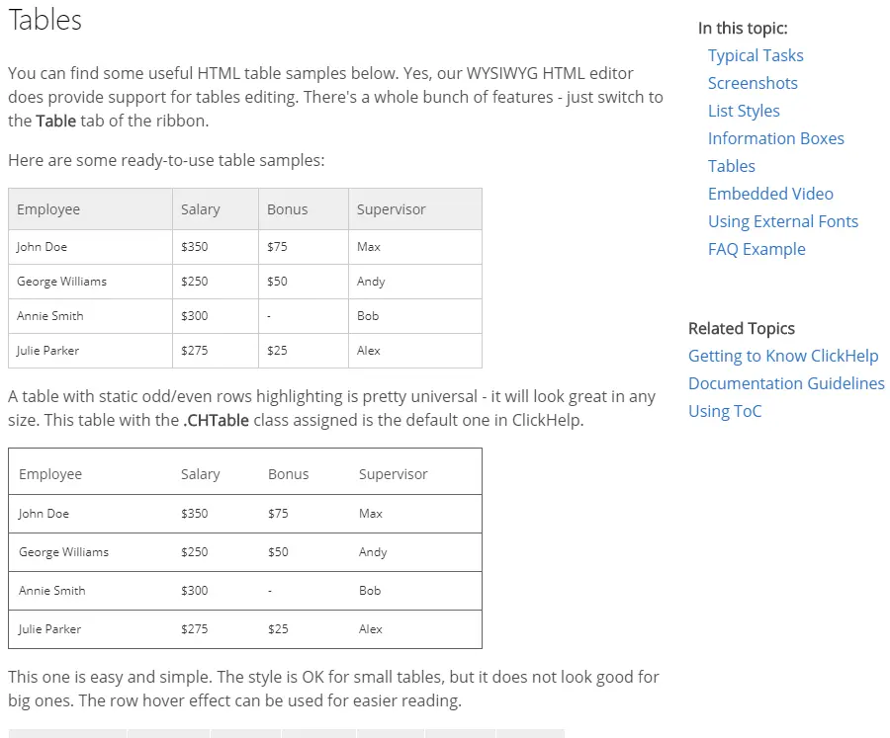
Task: Click the Julie Parker cell in the white bordered table
Action: pyautogui.click(x=50, y=629)
